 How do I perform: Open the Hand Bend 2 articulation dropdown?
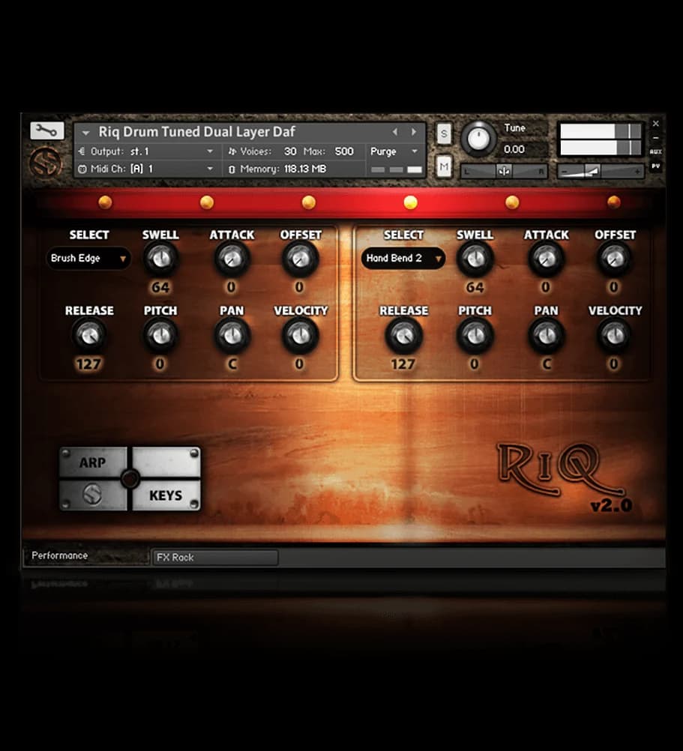(402, 259)
